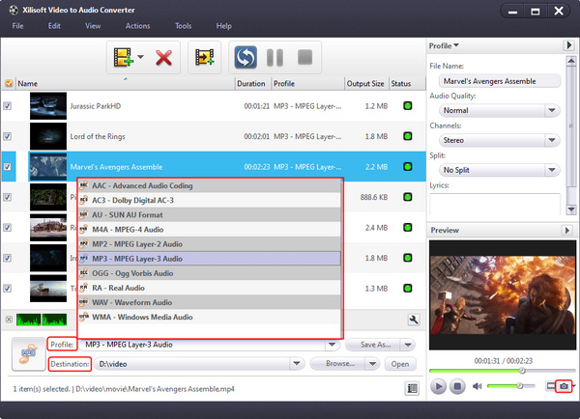Viewport: 580px width, 419px height.
Task: Open the log list icon in status bar
Action: (412, 388)
